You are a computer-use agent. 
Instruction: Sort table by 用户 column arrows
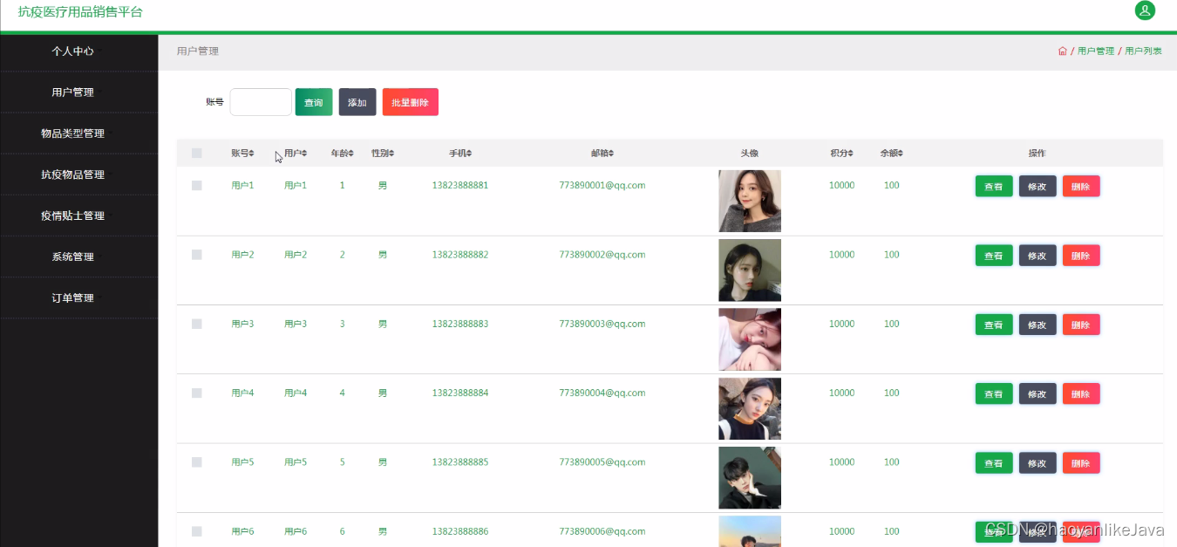pos(303,154)
